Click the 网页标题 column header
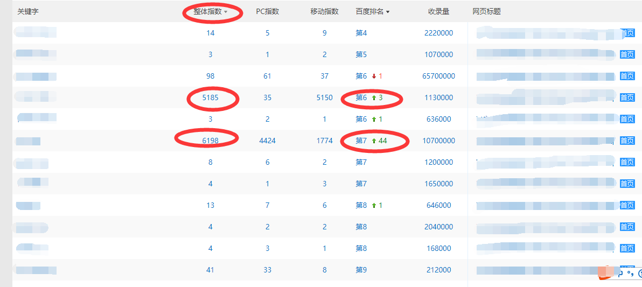The image size is (642, 287). tap(486, 12)
